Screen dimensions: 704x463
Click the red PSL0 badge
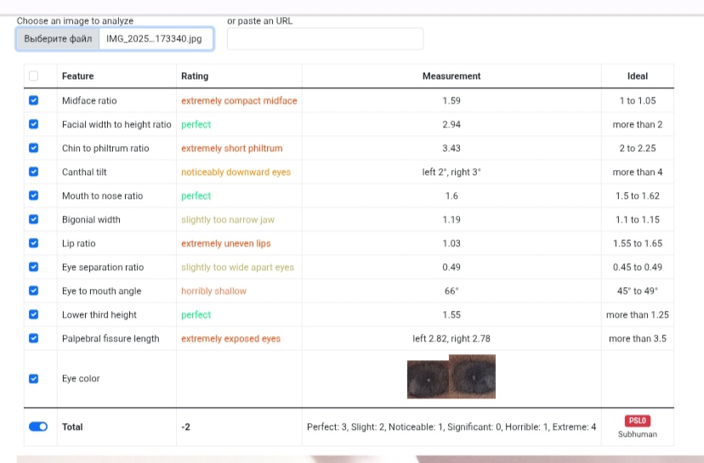tap(637, 421)
